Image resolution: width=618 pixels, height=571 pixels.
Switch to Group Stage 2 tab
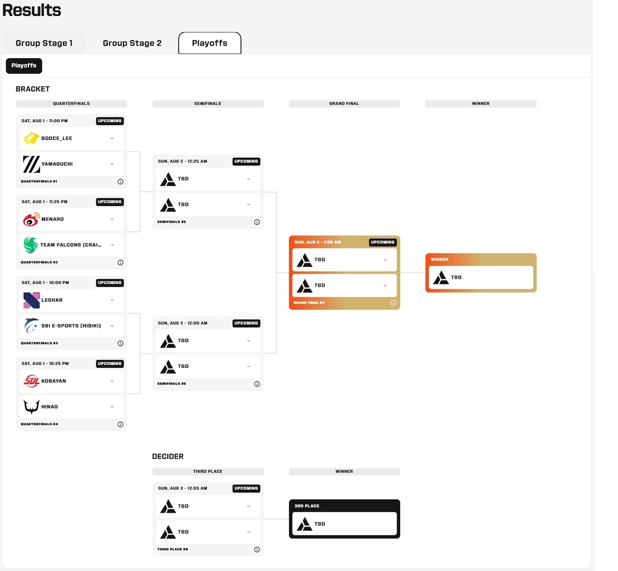click(132, 43)
